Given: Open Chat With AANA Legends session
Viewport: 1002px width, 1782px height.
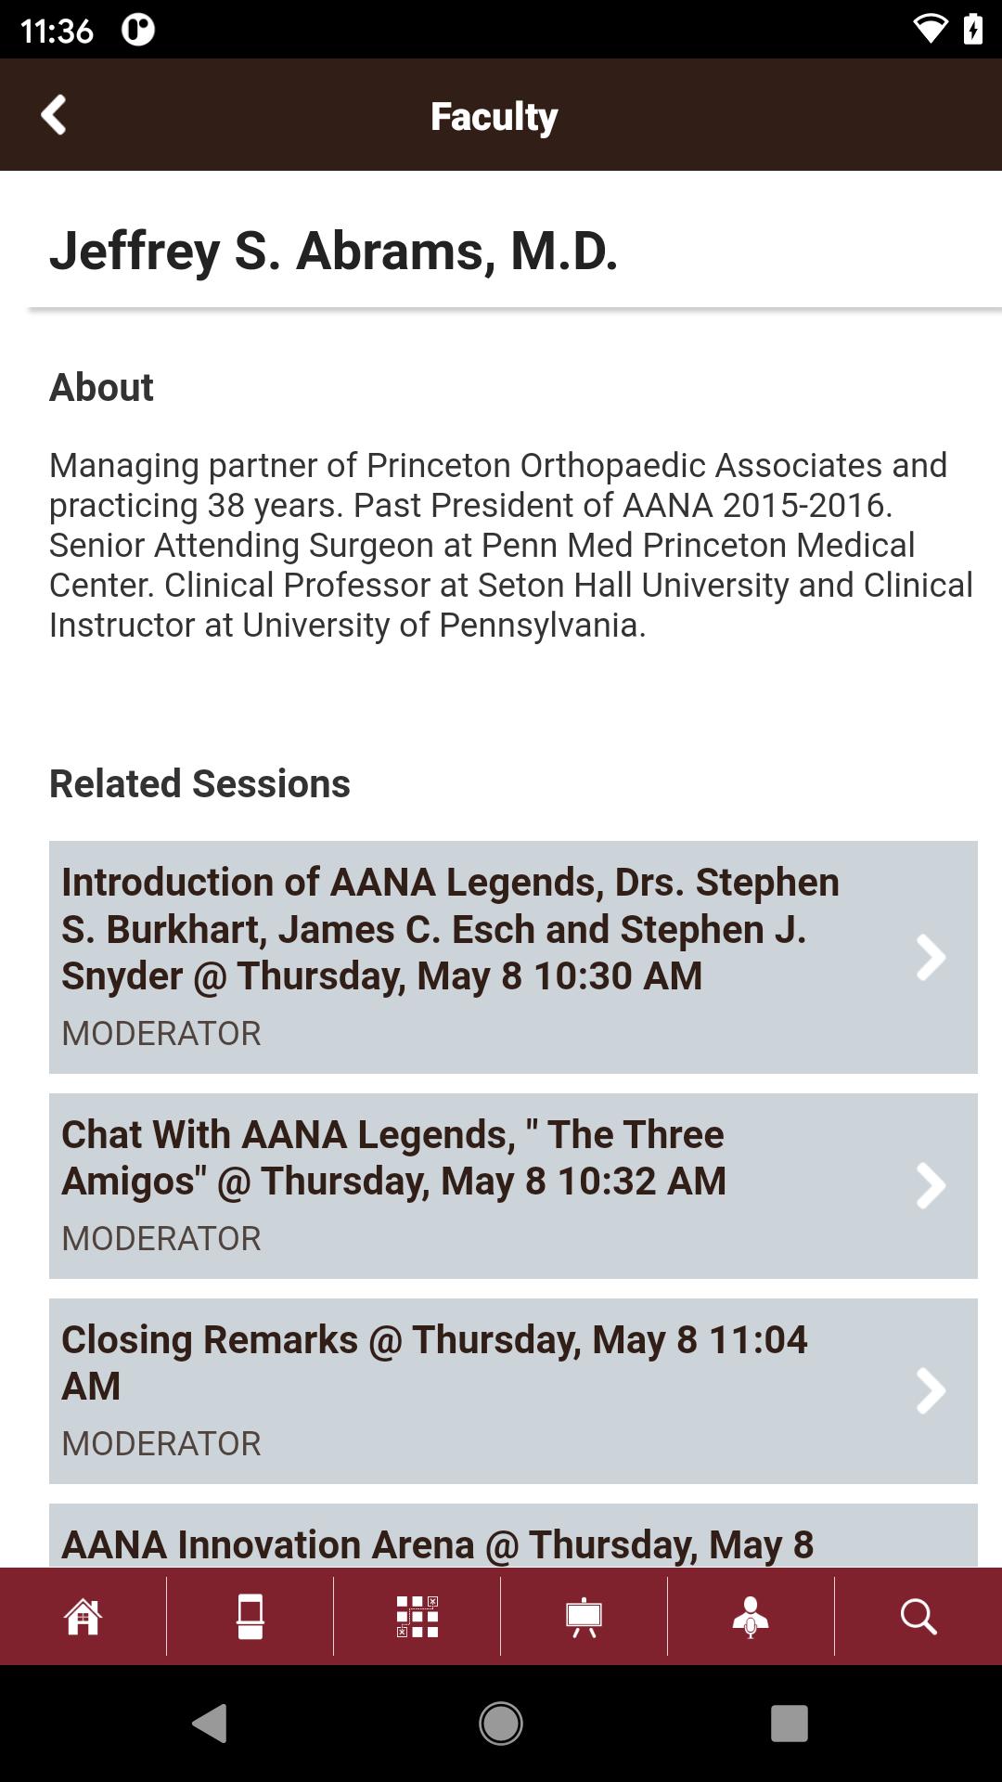Looking at the screenshot, I should [513, 1185].
